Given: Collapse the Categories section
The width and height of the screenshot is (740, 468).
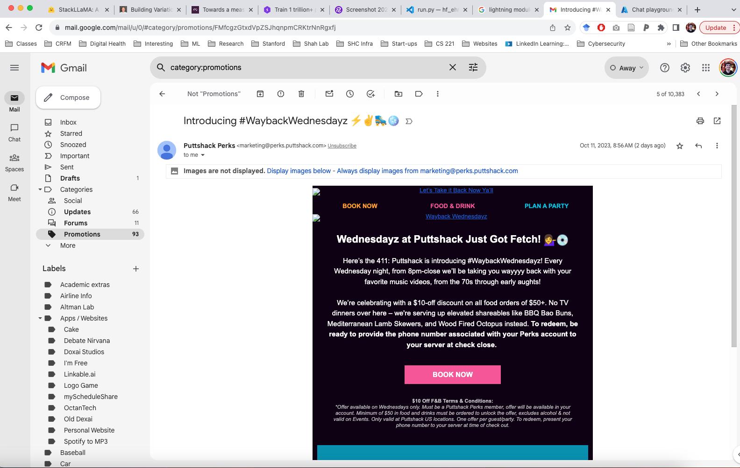Looking at the screenshot, I should [40, 189].
